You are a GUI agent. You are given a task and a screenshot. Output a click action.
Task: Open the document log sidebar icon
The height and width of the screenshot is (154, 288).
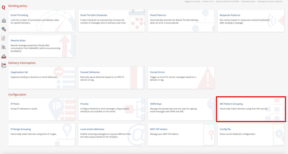(x=3, y=38)
